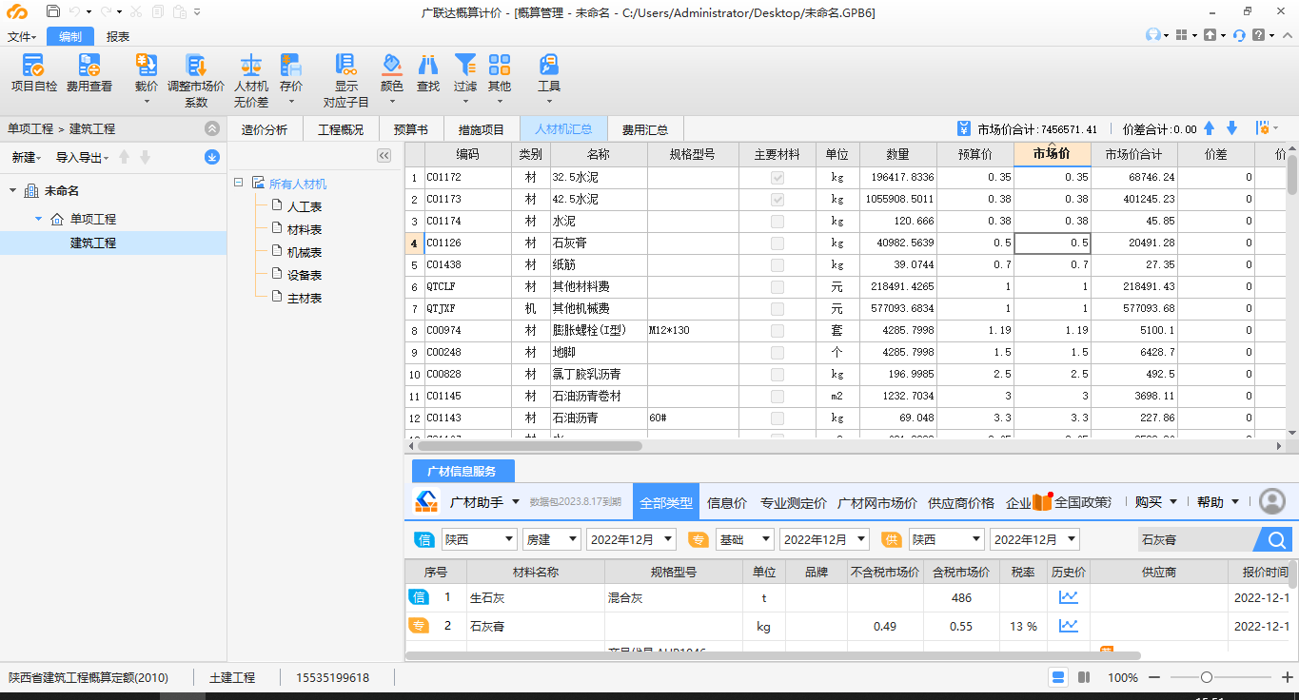Open the 帮助 menu in 广材助手

click(x=1217, y=502)
